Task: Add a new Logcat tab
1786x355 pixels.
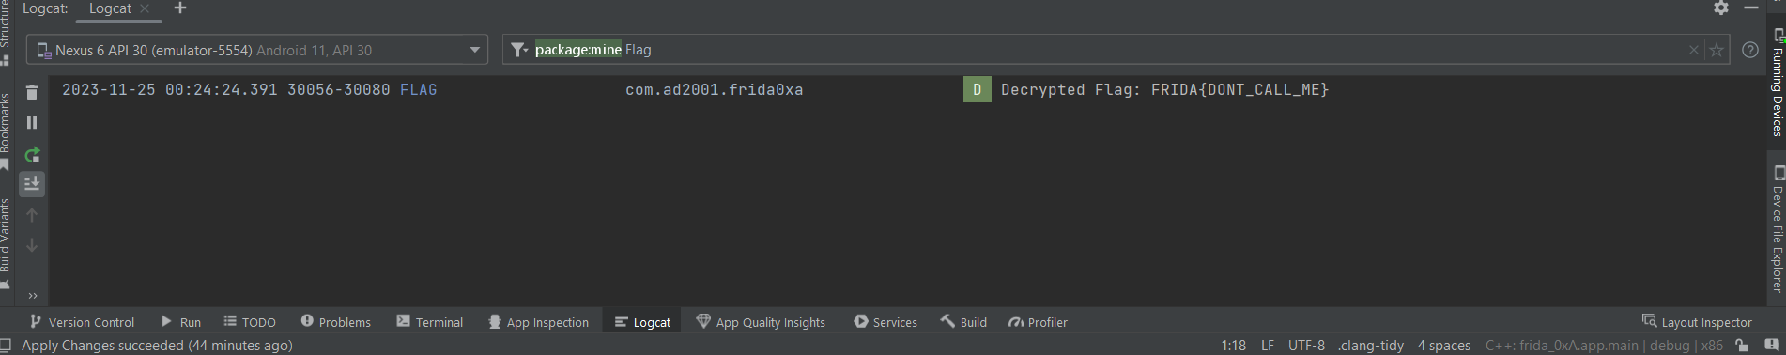Action: point(180,8)
